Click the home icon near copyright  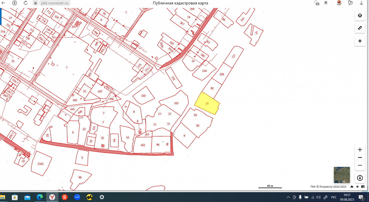pos(352,187)
